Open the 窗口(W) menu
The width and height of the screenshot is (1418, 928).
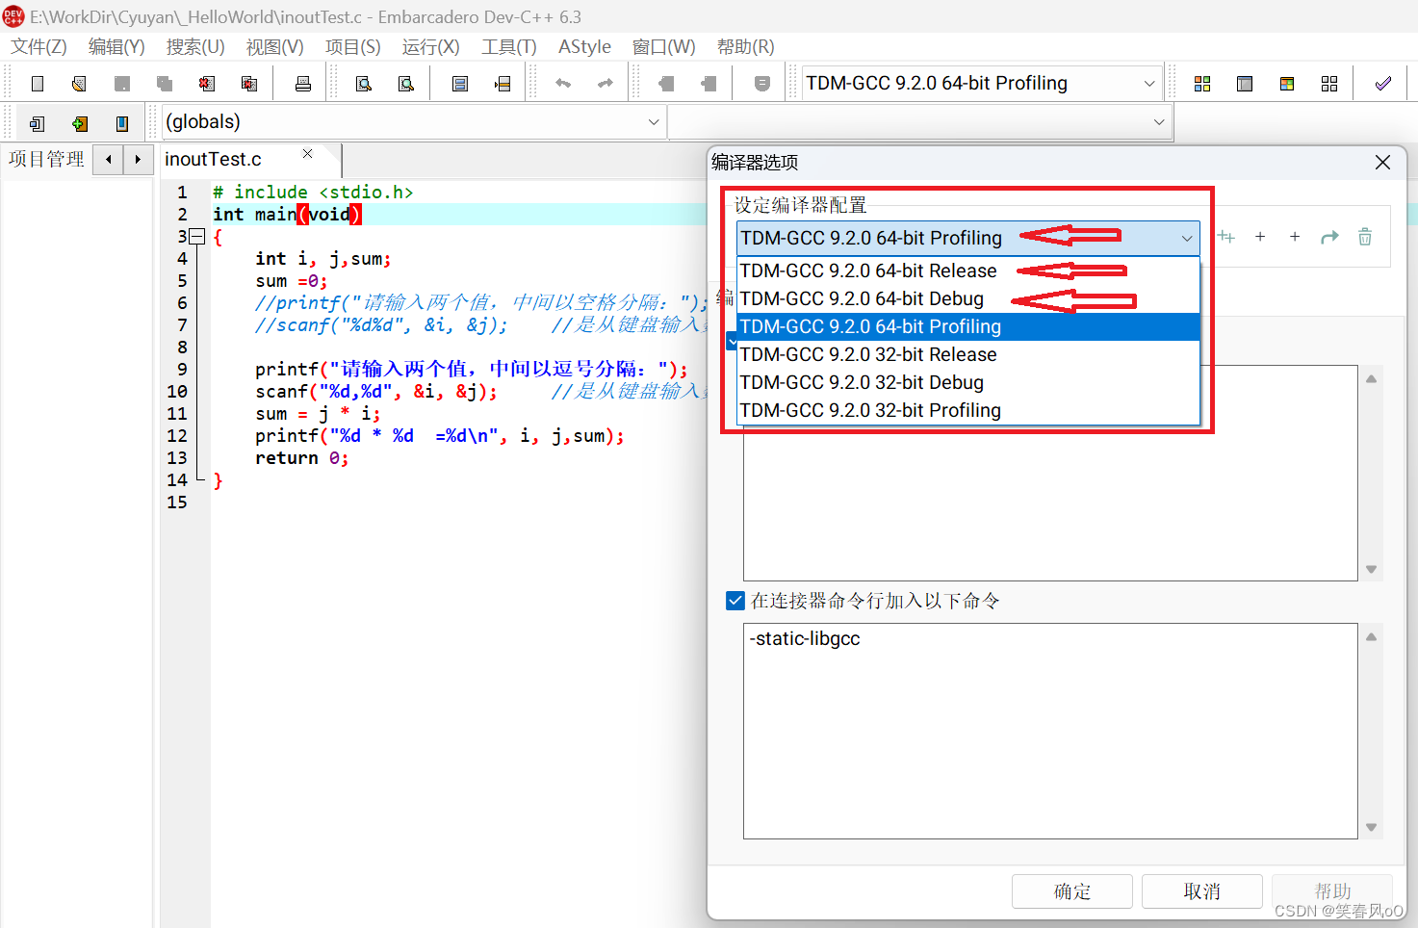click(x=663, y=46)
